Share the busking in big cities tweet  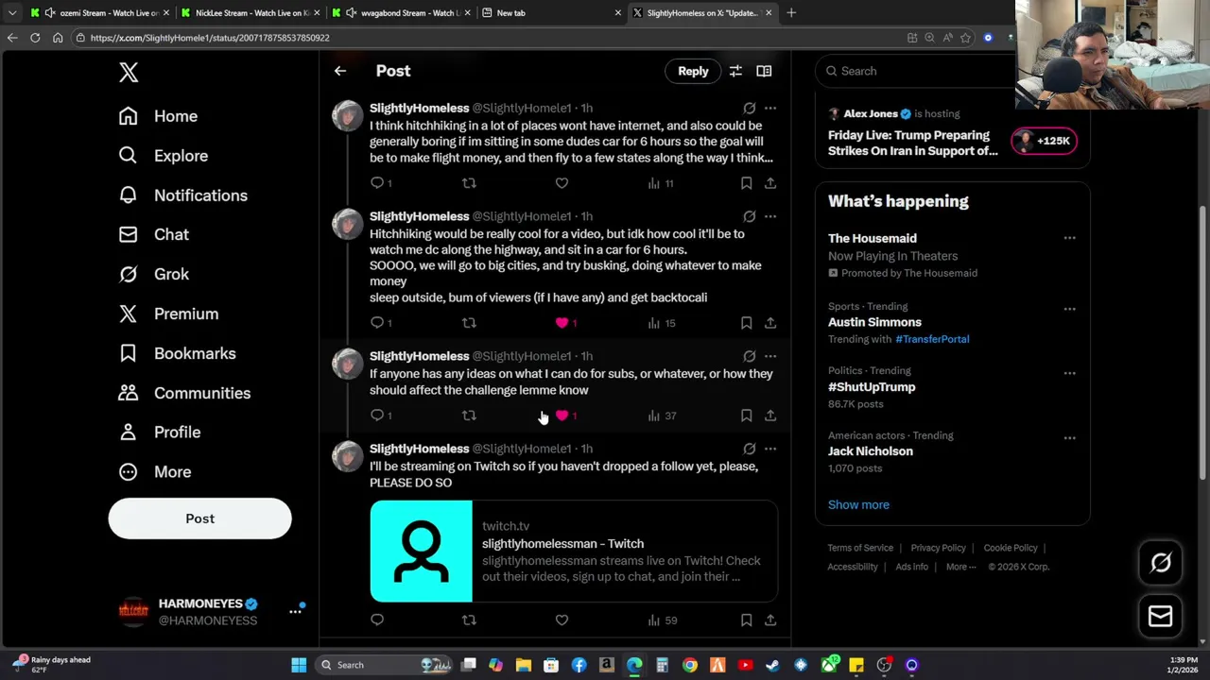pyautogui.click(x=770, y=323)
